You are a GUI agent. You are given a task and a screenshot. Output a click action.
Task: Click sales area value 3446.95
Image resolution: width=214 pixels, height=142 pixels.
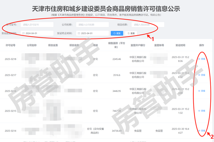coord(117,91)
